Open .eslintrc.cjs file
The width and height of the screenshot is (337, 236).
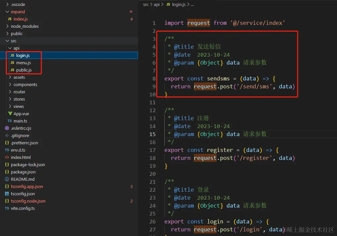click(x=21, y=128)
